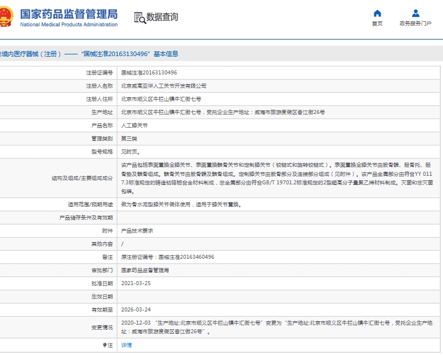Click the 产品储存条件及有效期 row label
Screen dimensions: 443x355
click(x=86, y=218)
